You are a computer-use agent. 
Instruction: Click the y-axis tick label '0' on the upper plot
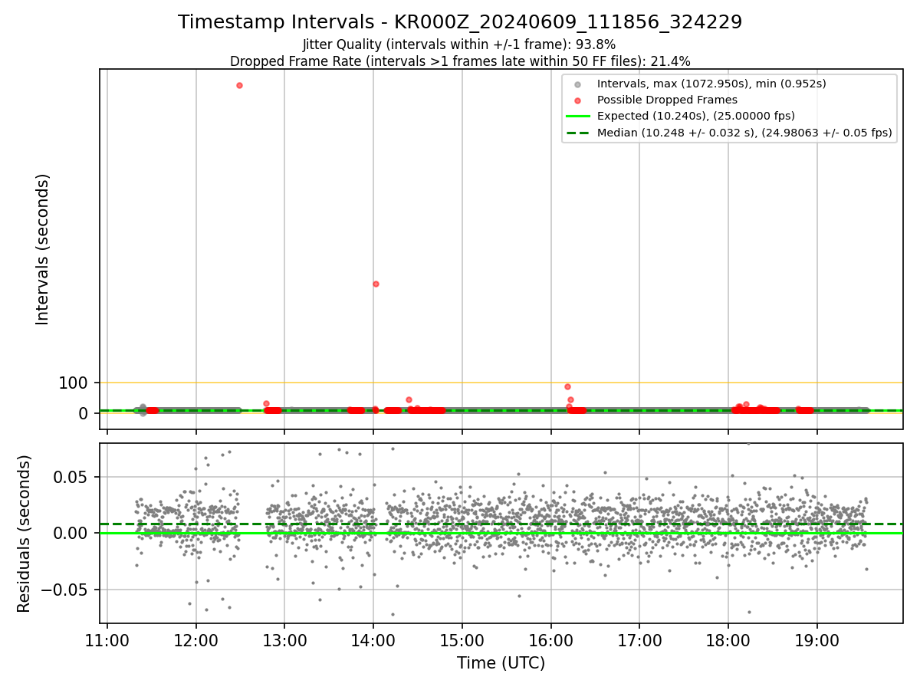pos(84,414)
